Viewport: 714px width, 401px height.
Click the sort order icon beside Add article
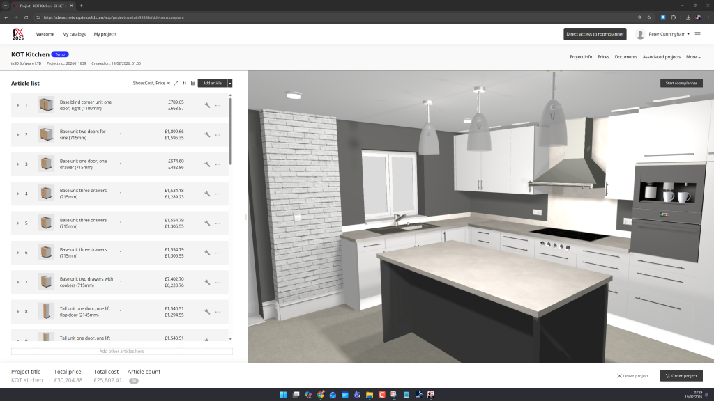pyautogui.click(x=184, y=83)
